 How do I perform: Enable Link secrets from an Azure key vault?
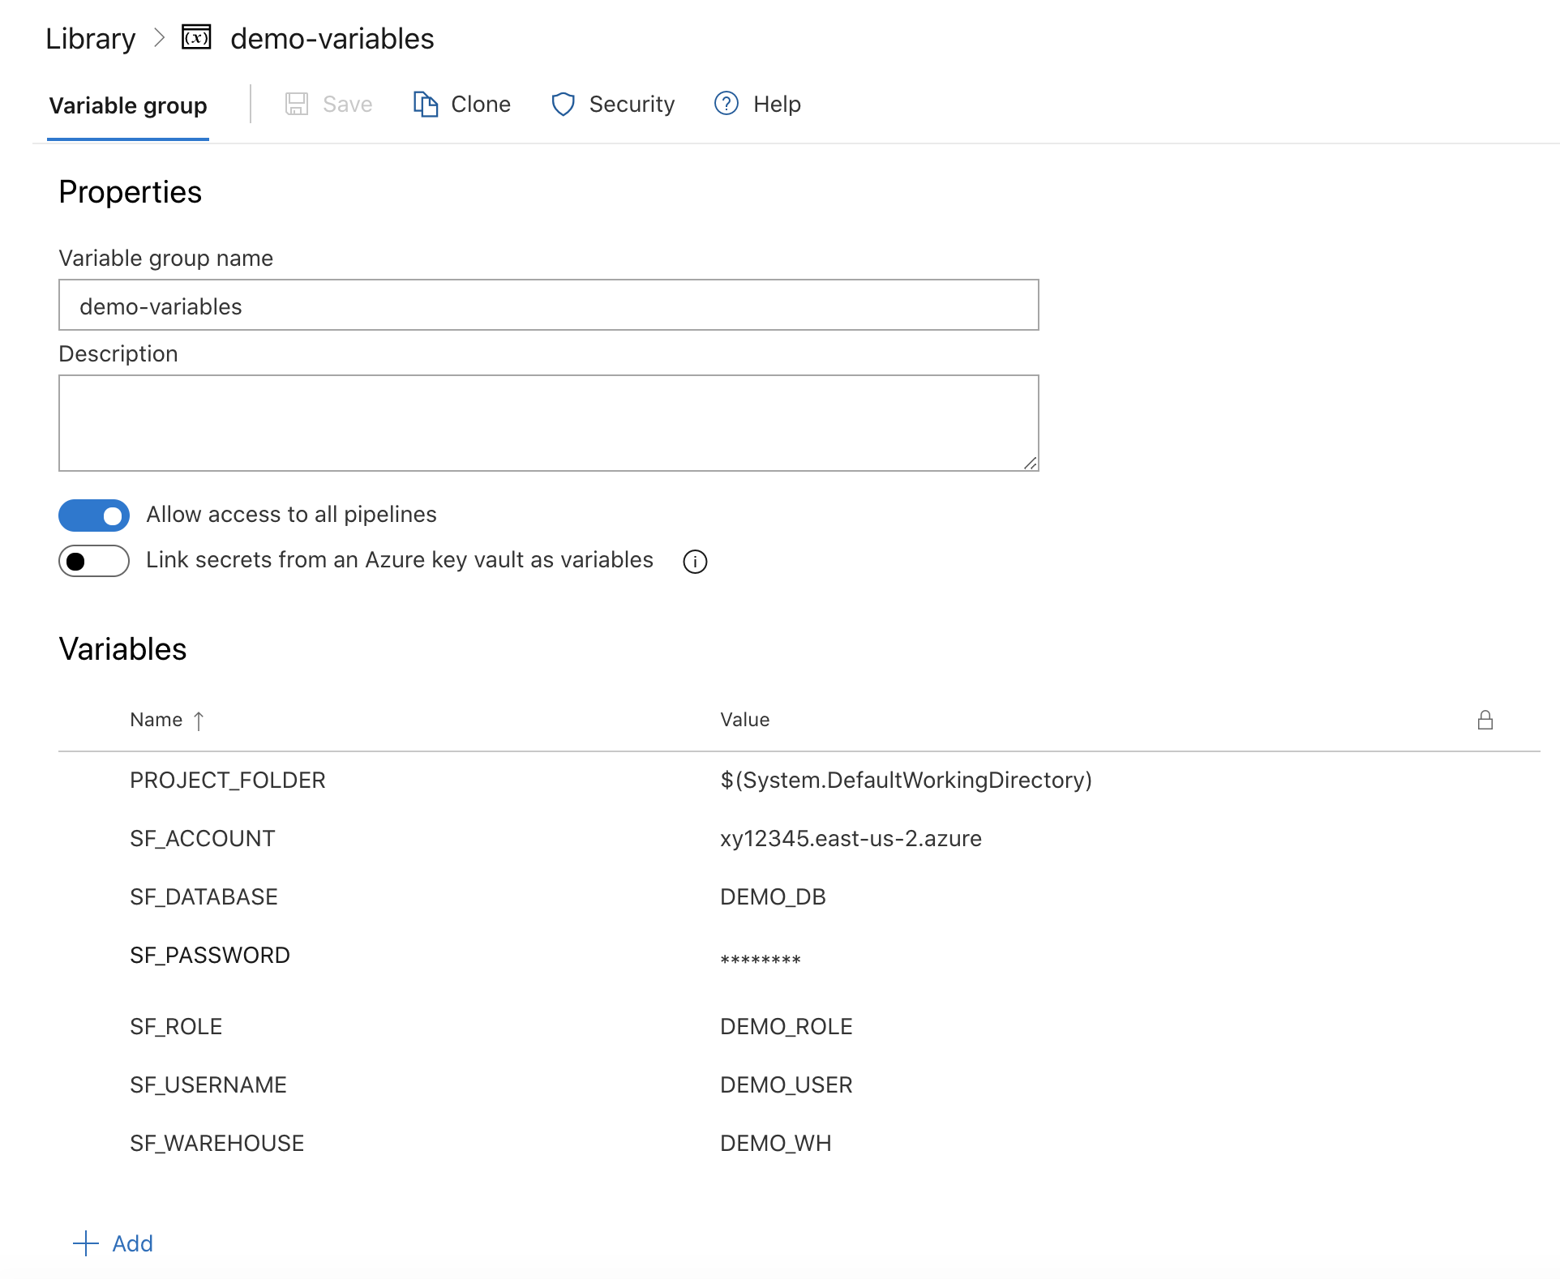tap(93, 561)
